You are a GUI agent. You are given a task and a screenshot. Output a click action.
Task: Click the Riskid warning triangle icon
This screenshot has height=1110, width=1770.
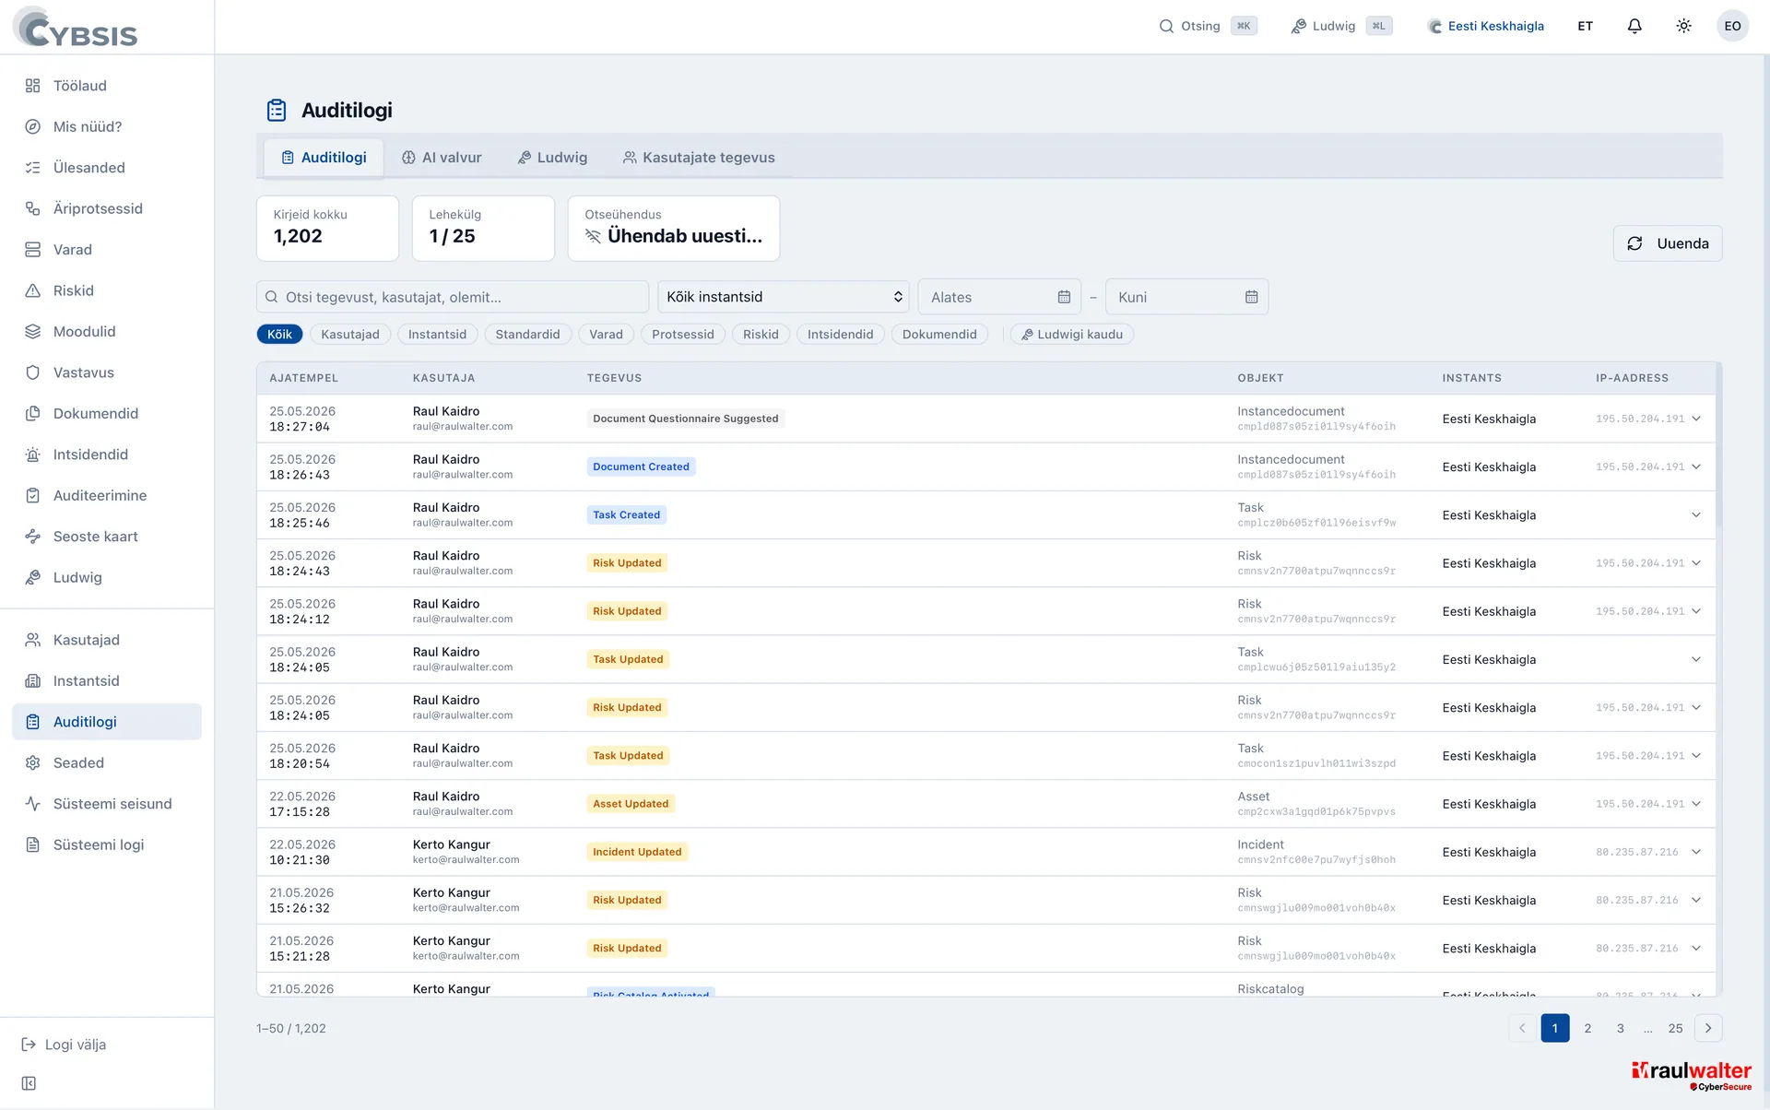(x=32, y=290)
